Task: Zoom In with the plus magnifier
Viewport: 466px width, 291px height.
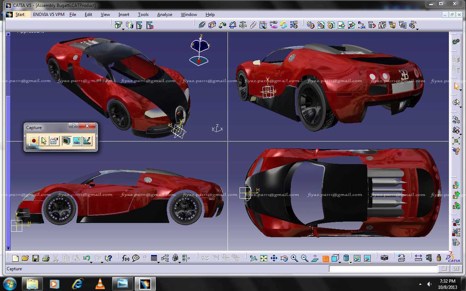Action: click(295, 258)
